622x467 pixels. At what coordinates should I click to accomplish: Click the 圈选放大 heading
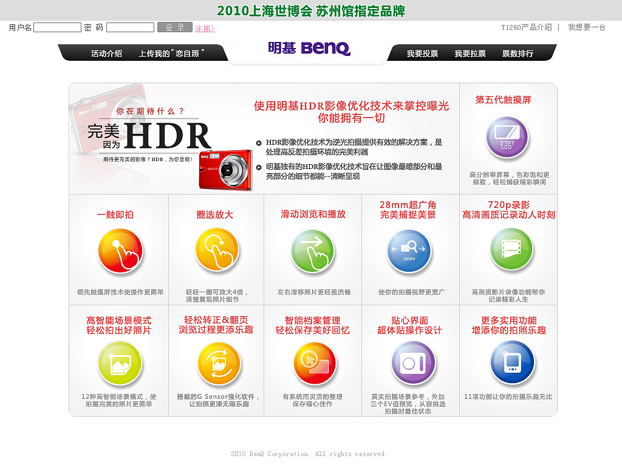(214, 215)
